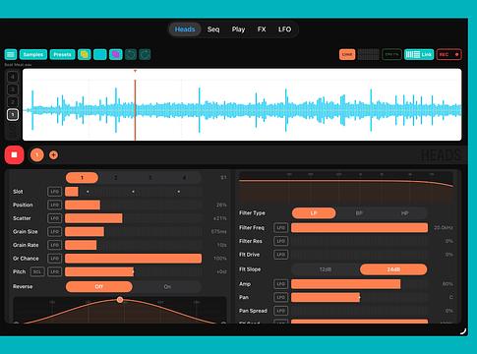Toggle the LFO button for Grain Rate
This screenshot has width=477, height=354.
point(54,245)
